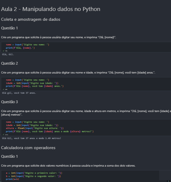Select the Questão 2 heading

click(9, 63)
